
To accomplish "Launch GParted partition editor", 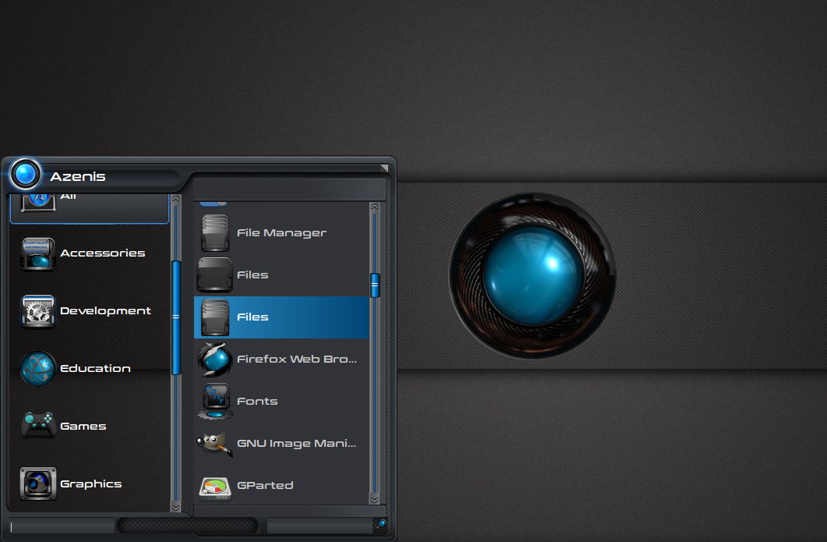I will (x=281, y=486).
